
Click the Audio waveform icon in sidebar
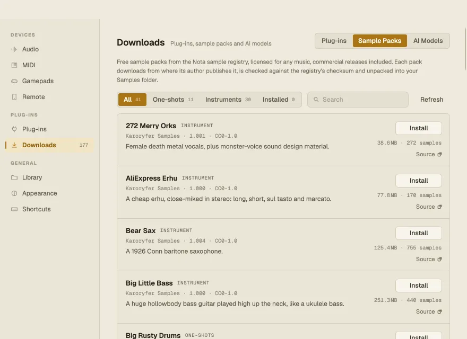click(x=14, y=49)
